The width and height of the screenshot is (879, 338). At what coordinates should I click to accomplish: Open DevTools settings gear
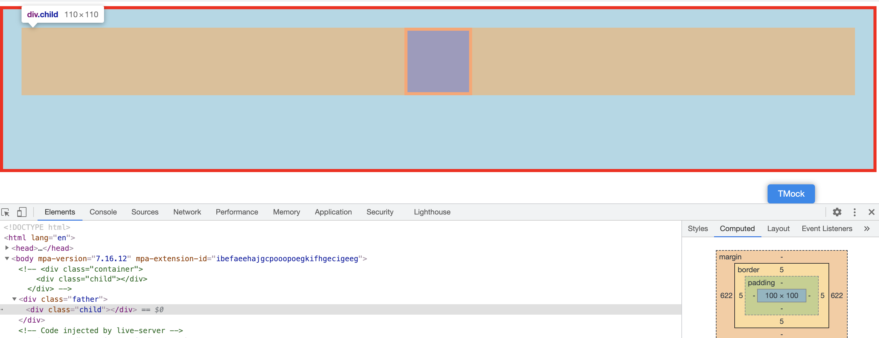coord(837,212)
